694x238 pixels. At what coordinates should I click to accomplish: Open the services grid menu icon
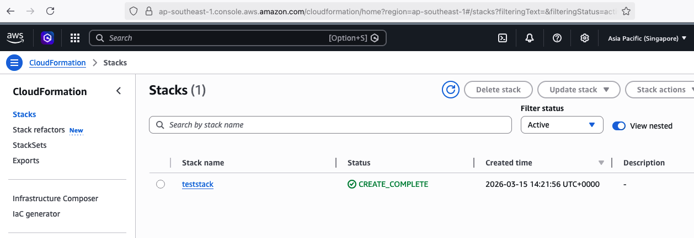pyautogui.click(x=75, y=38)
